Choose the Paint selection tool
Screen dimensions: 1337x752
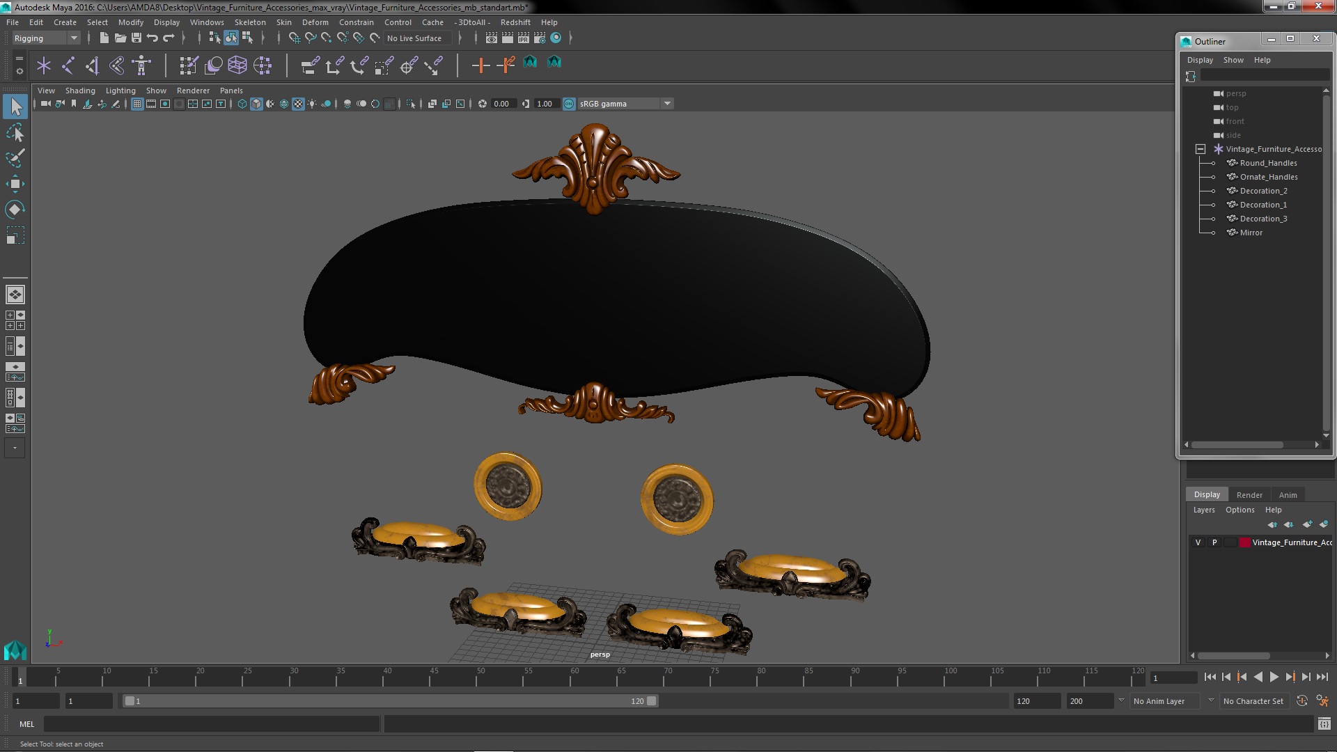point(15,158)
